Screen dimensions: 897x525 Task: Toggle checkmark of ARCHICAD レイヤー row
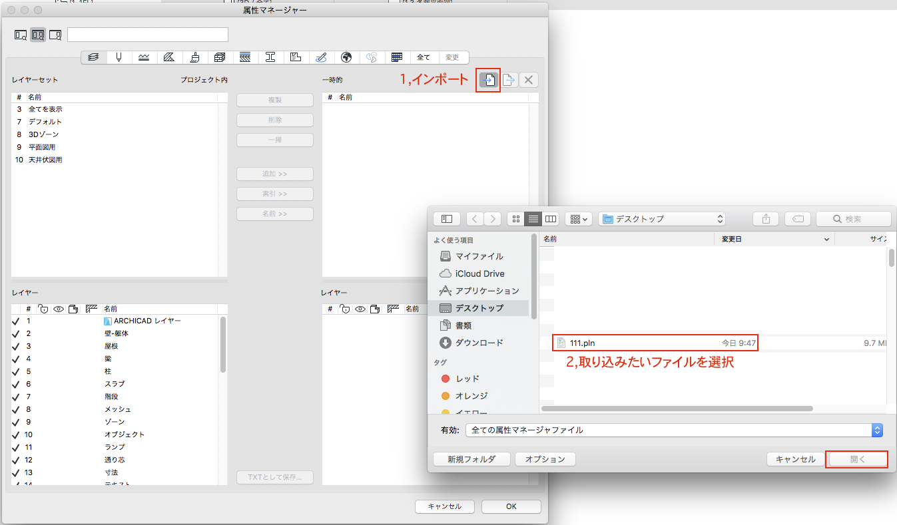[x=15, y=321]
